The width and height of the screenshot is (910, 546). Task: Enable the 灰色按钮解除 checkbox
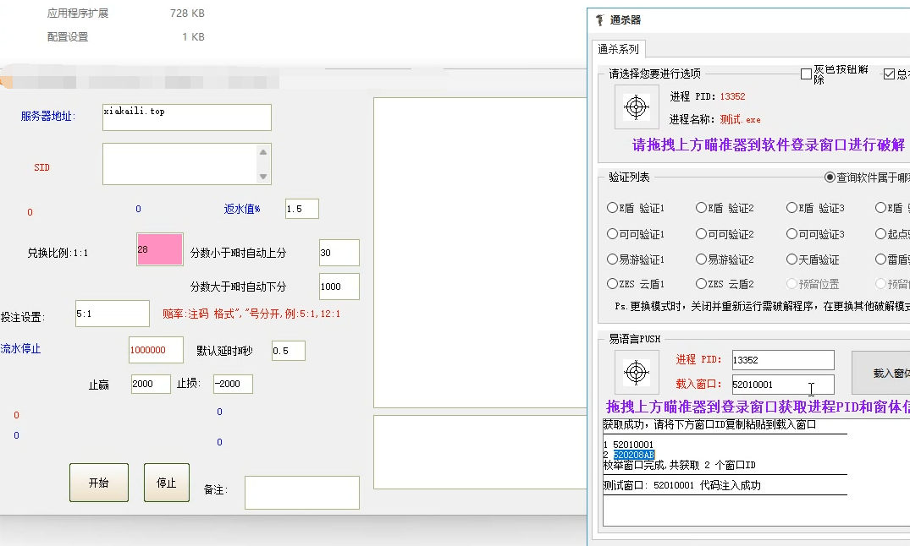806,74
